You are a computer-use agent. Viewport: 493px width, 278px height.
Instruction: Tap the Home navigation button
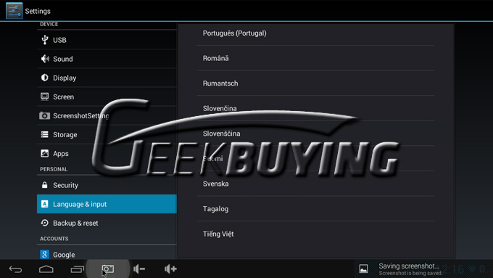pos(46,269)
